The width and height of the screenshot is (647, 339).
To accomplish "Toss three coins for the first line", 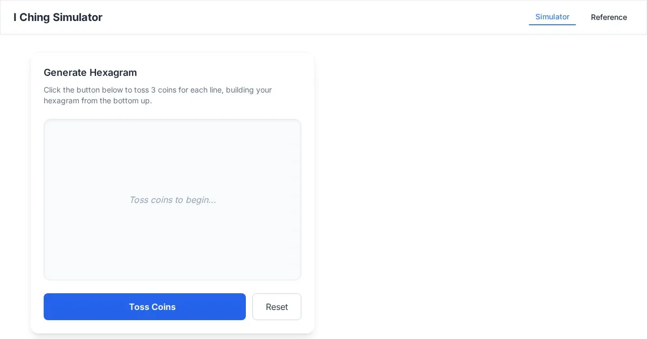I will (x=144, y=307).
